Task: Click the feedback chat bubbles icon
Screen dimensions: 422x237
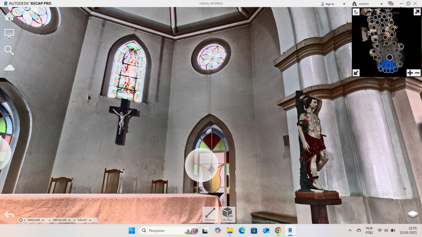Action: (x=391, y=4)
